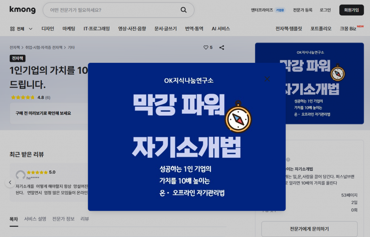Click the 로그인 link

click(325, 10)
